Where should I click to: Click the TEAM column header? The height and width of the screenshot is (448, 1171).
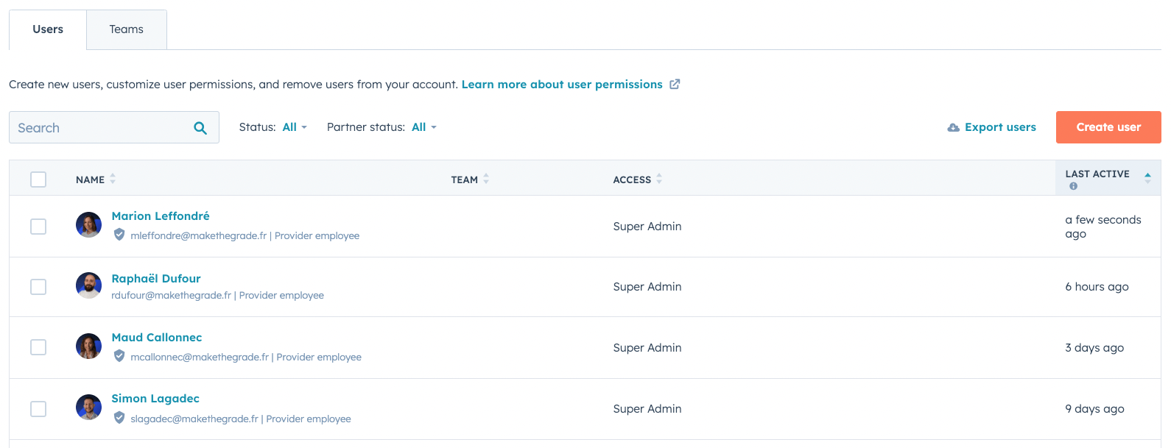click(465, 179)
